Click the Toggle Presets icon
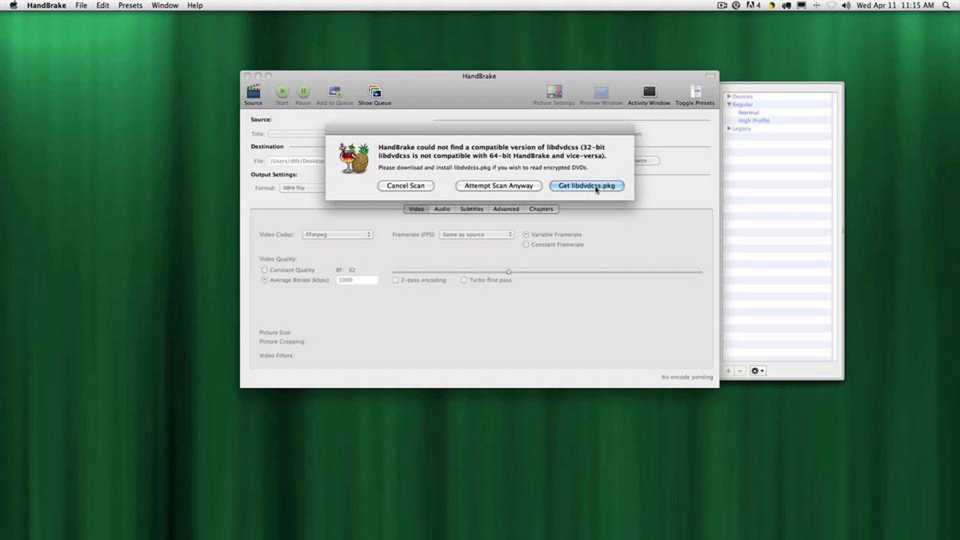 tap(695, 92)
